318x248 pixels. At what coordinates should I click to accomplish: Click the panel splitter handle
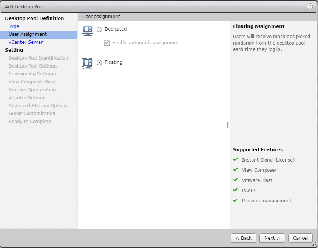[228, 125]
